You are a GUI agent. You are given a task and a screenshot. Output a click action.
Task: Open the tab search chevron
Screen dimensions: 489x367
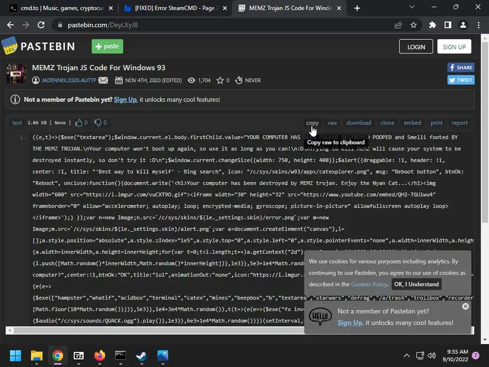click(x=412, y=7)
